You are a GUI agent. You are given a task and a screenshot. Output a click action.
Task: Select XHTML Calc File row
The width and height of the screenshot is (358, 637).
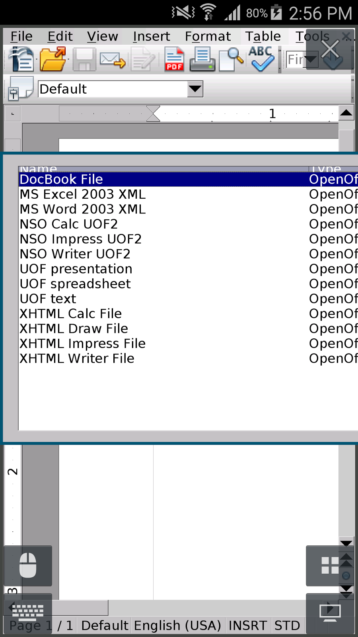(x=188, y=314)
